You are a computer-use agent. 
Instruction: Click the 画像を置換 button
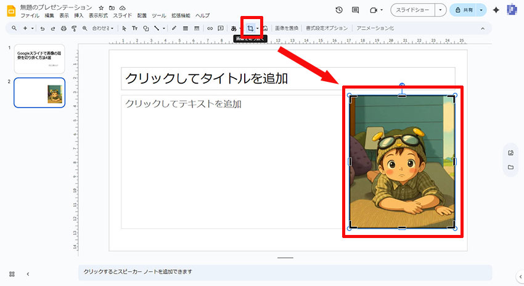[x=287, y=28]
